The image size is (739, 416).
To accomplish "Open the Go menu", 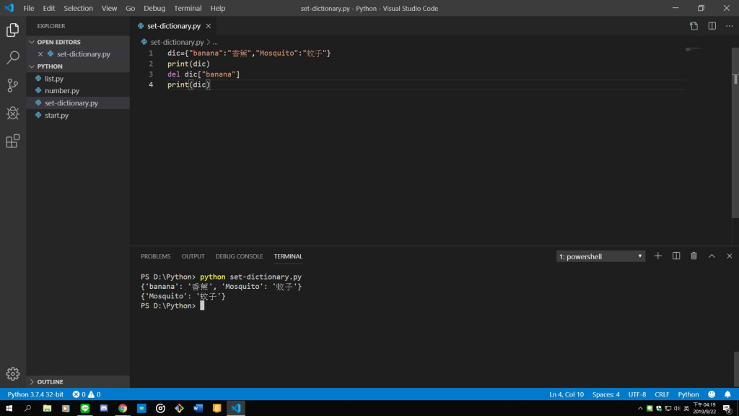I will point(130,8).
